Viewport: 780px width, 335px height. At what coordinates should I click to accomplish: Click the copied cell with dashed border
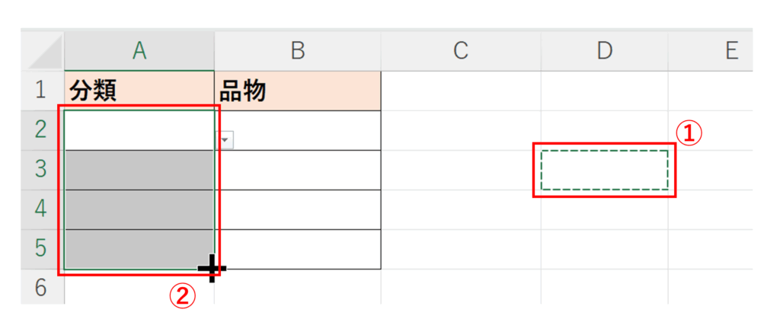point(604,170)
